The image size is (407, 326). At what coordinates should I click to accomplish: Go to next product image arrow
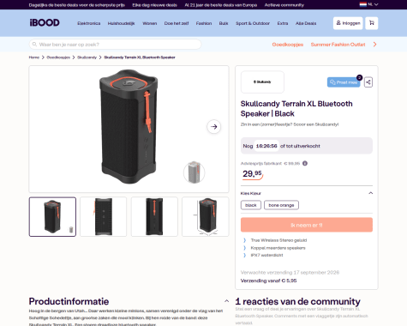pyautogui.click(x=213, y=127)
